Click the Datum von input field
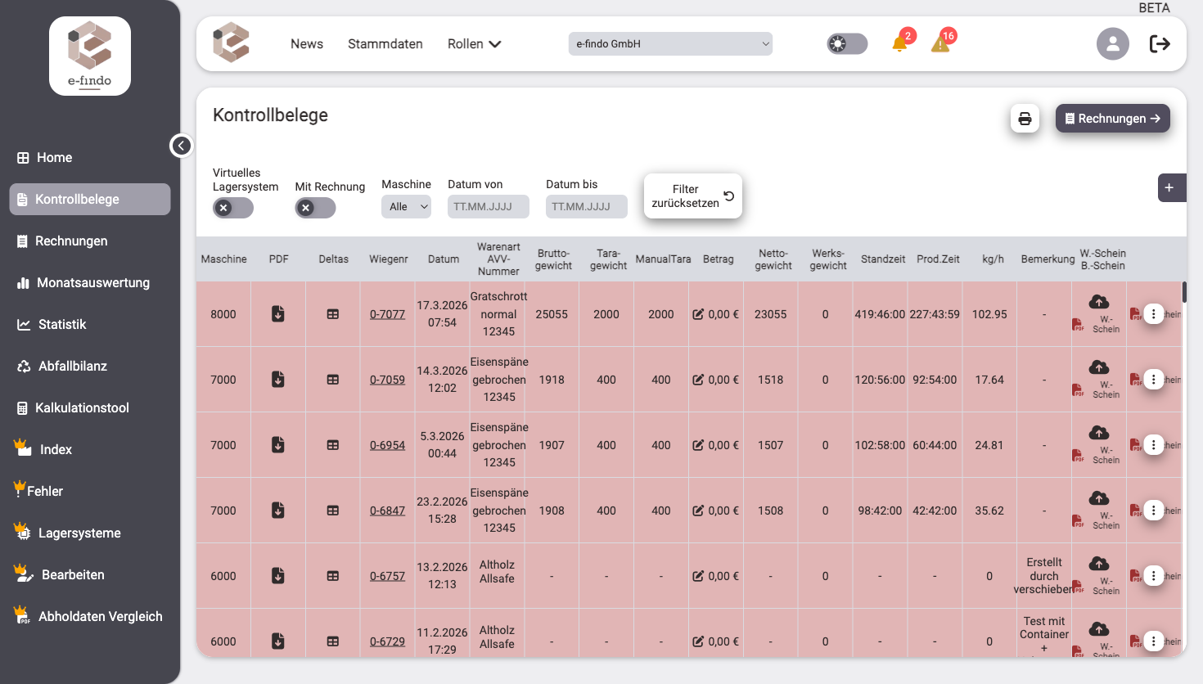 488,207
